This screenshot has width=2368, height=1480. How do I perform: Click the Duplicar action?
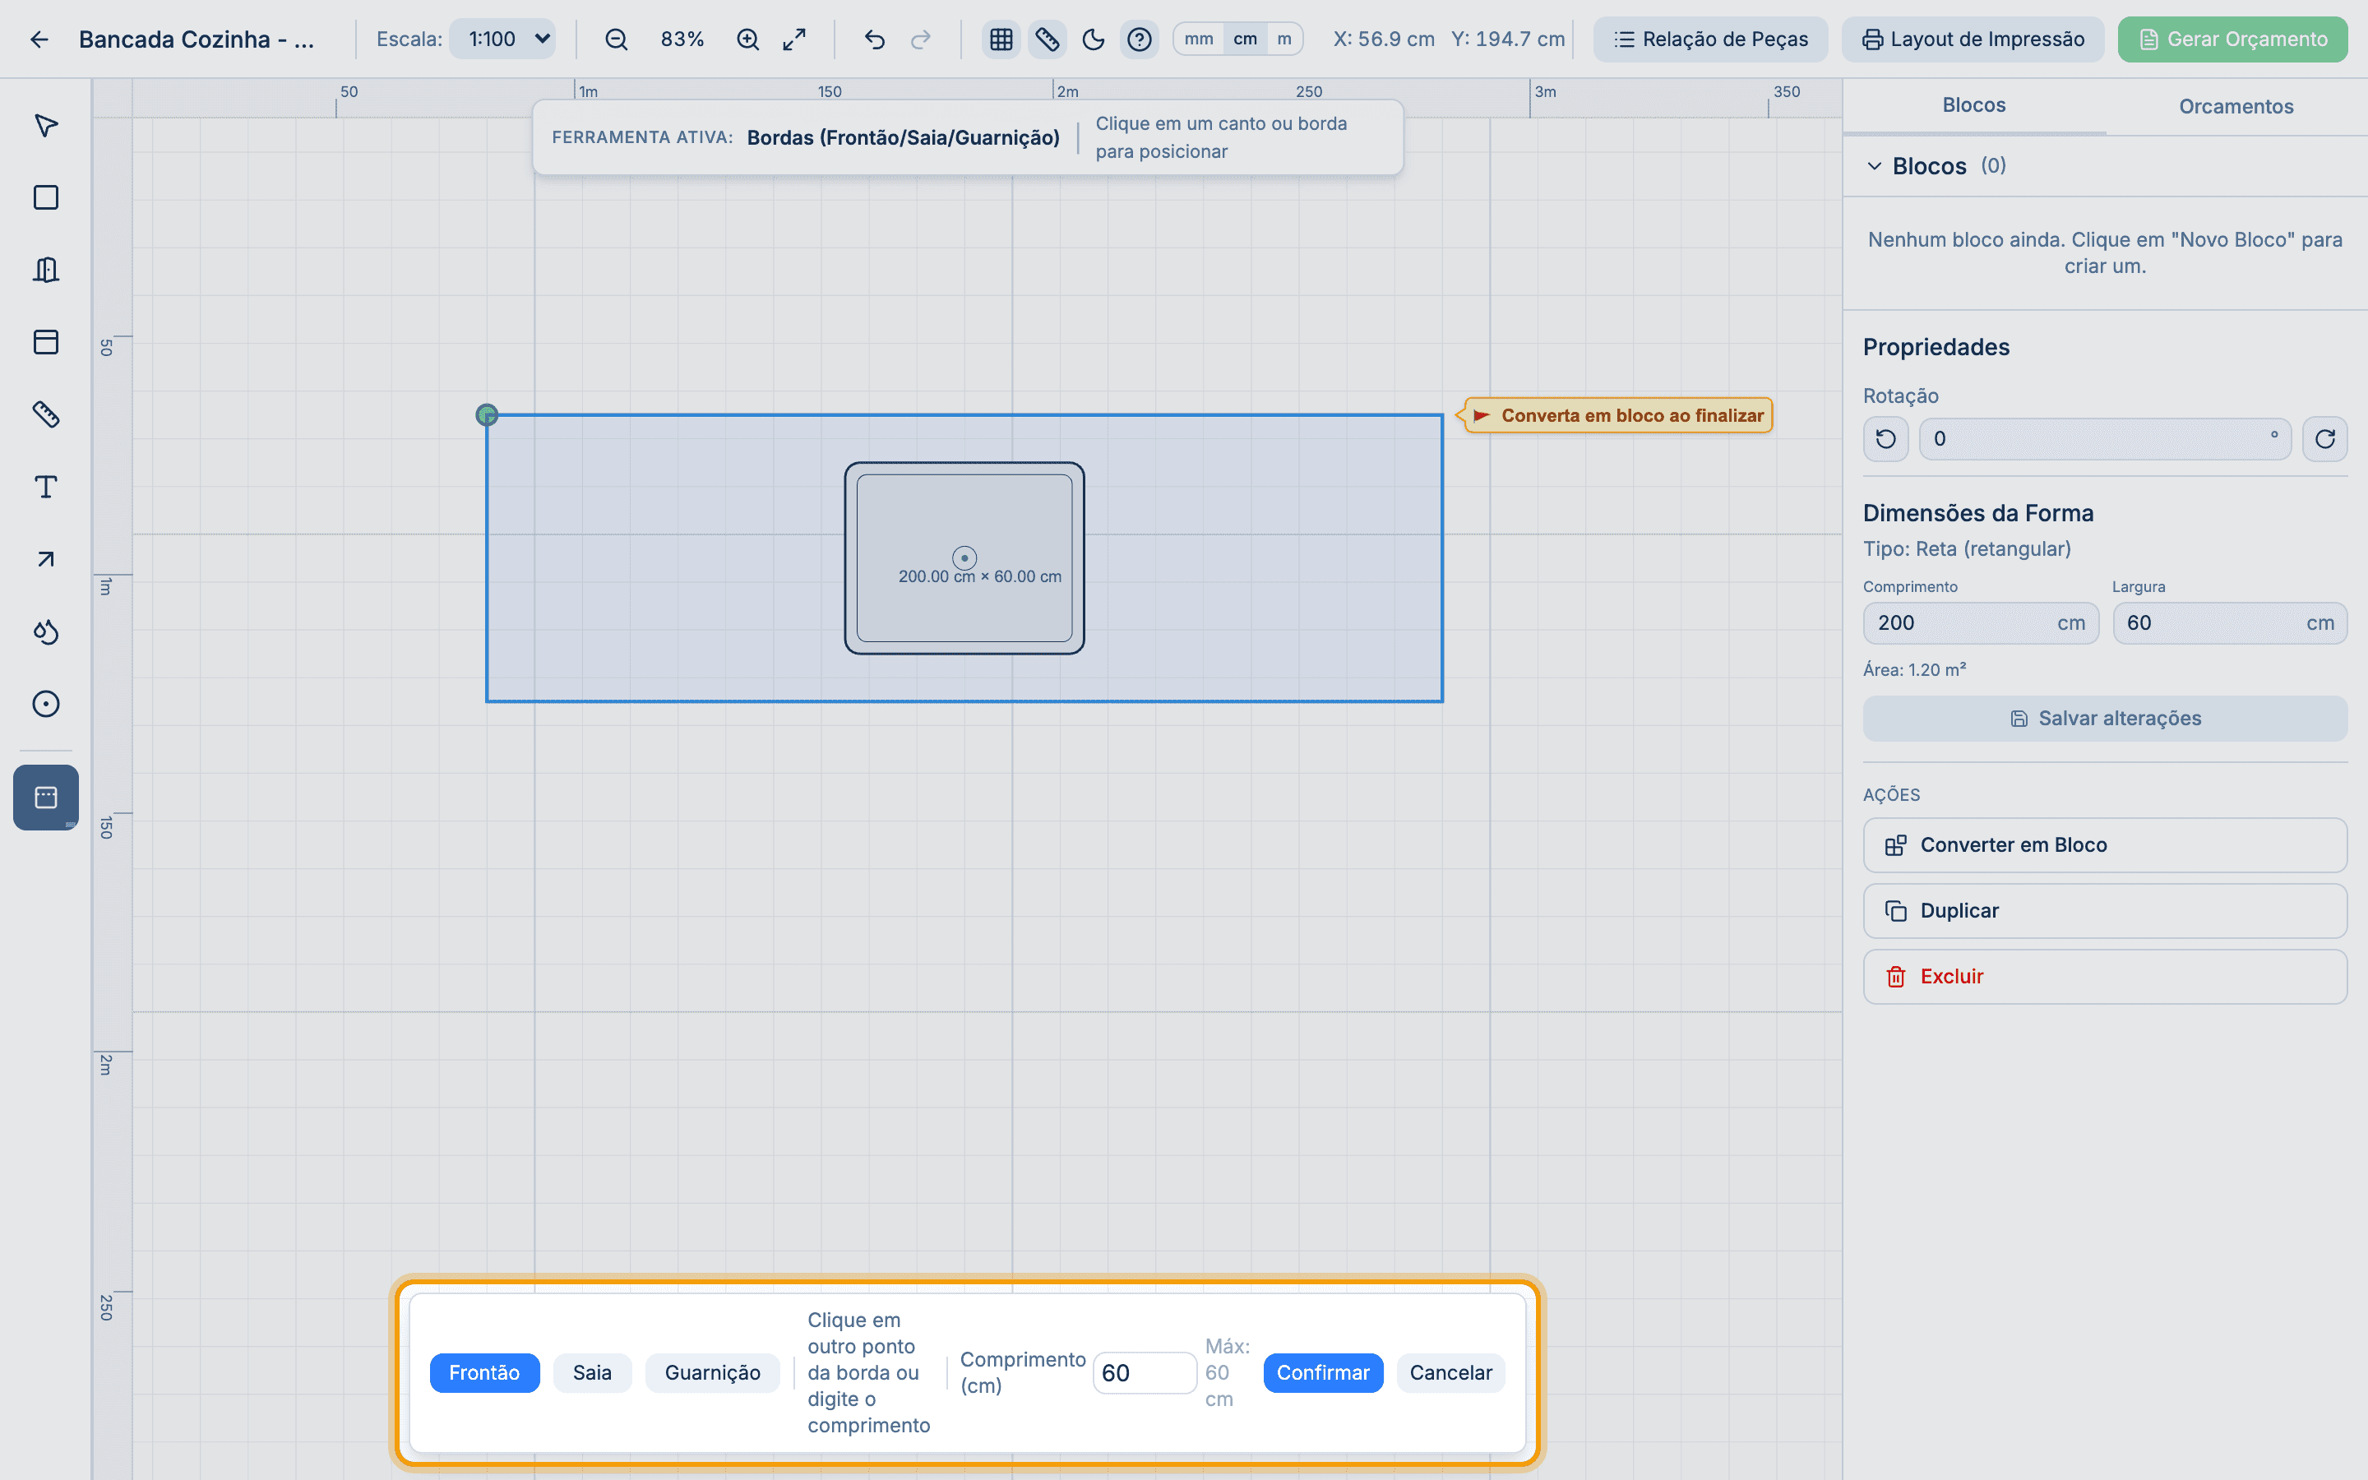click(x=2105, y=910)
